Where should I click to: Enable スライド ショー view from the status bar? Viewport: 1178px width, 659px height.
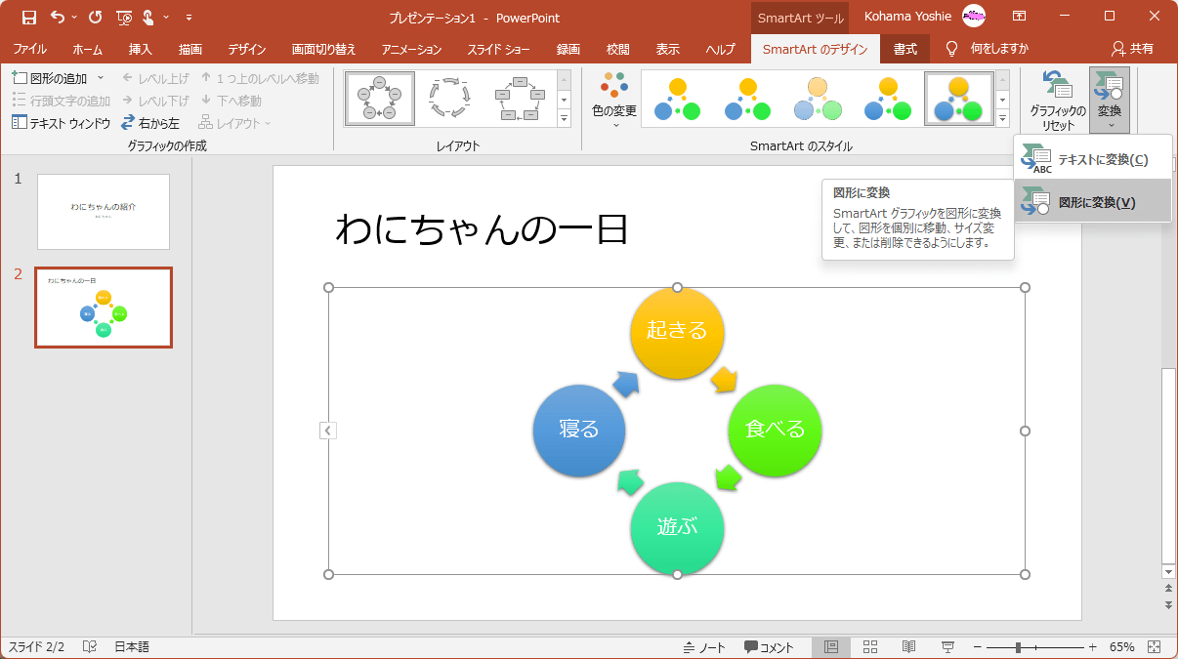[947, 645]
